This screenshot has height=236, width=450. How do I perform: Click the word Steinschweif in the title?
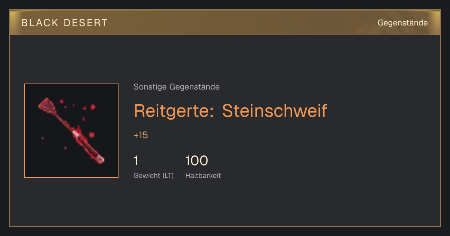274,111
